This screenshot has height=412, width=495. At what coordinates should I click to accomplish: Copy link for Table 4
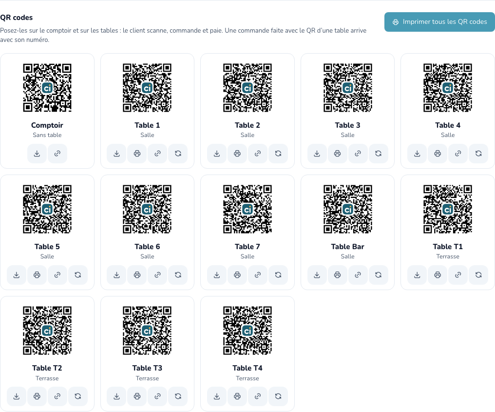click(x=458, y=154)
